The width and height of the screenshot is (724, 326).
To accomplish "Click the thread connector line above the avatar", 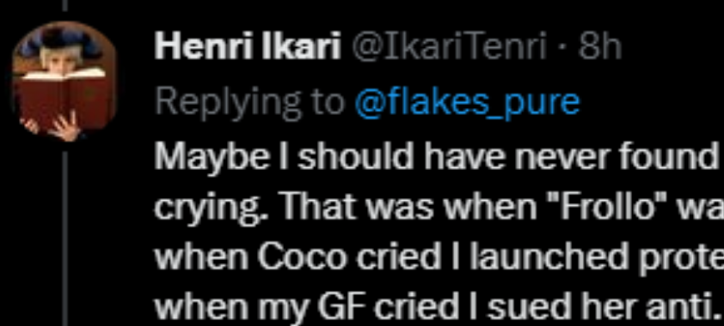I will (64, 5).
